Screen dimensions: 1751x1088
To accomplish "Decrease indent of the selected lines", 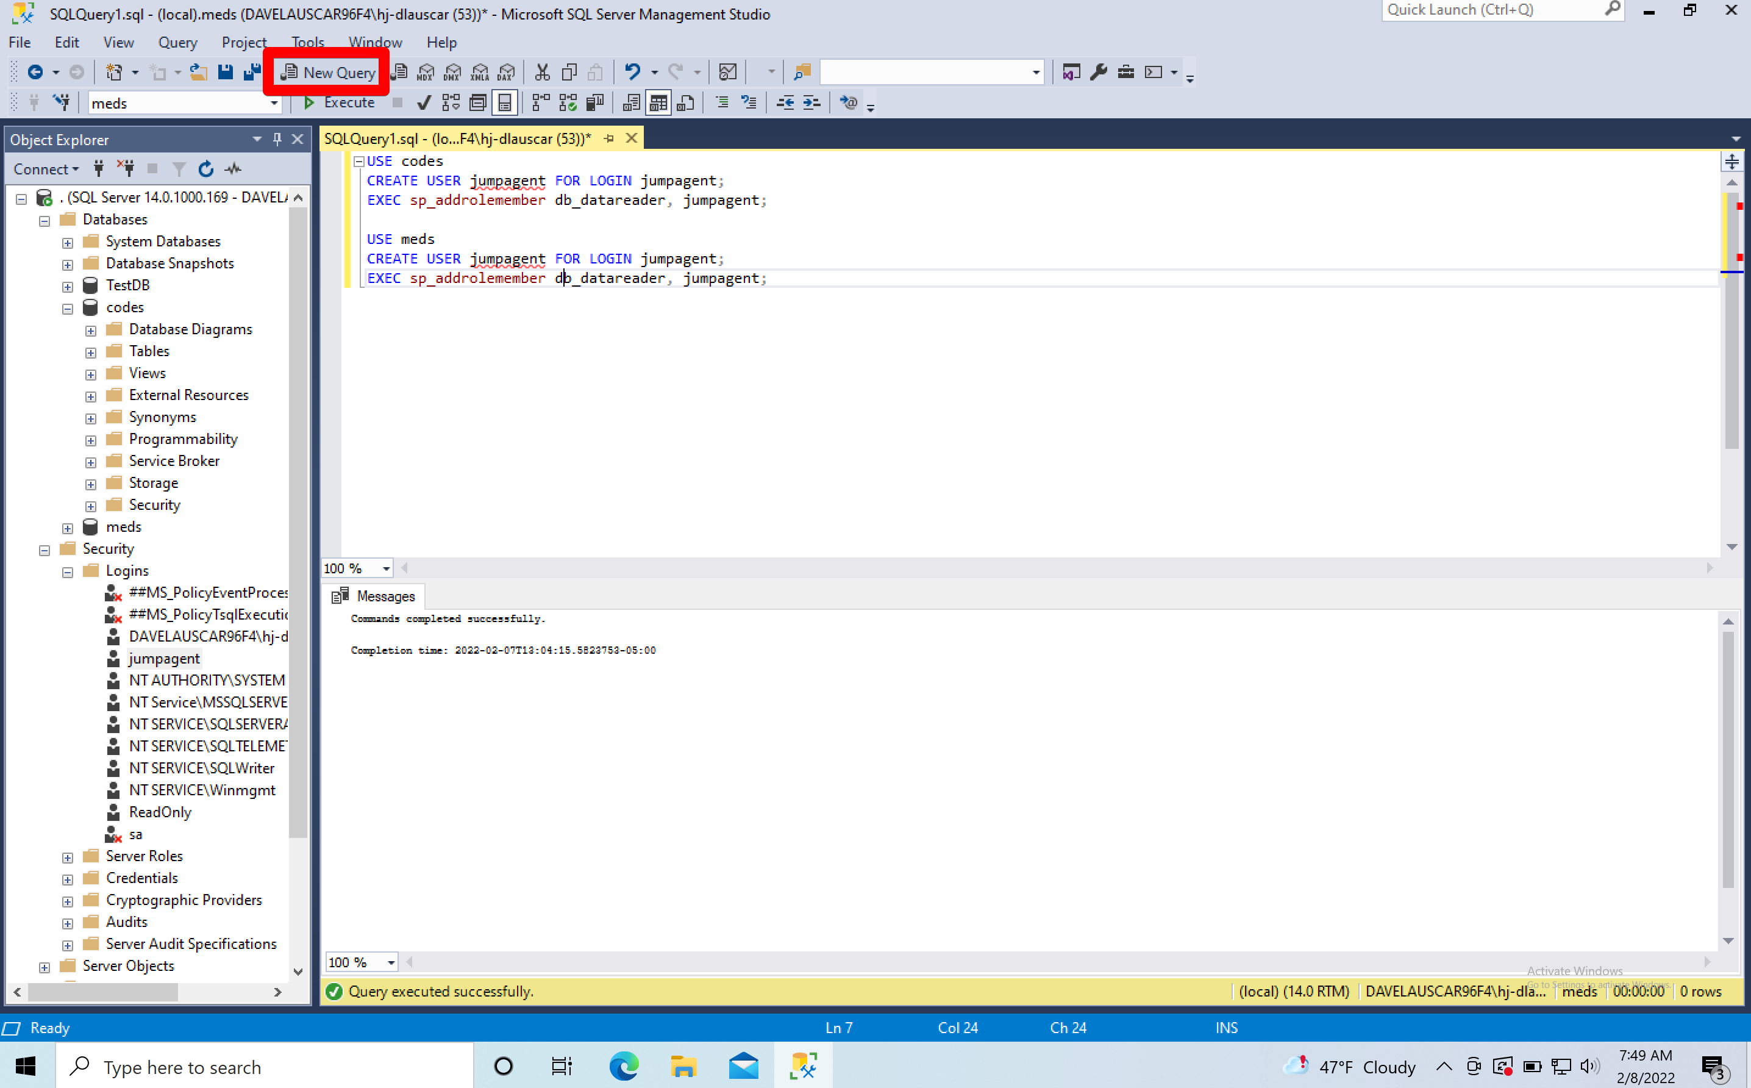I will click(785, 103).
